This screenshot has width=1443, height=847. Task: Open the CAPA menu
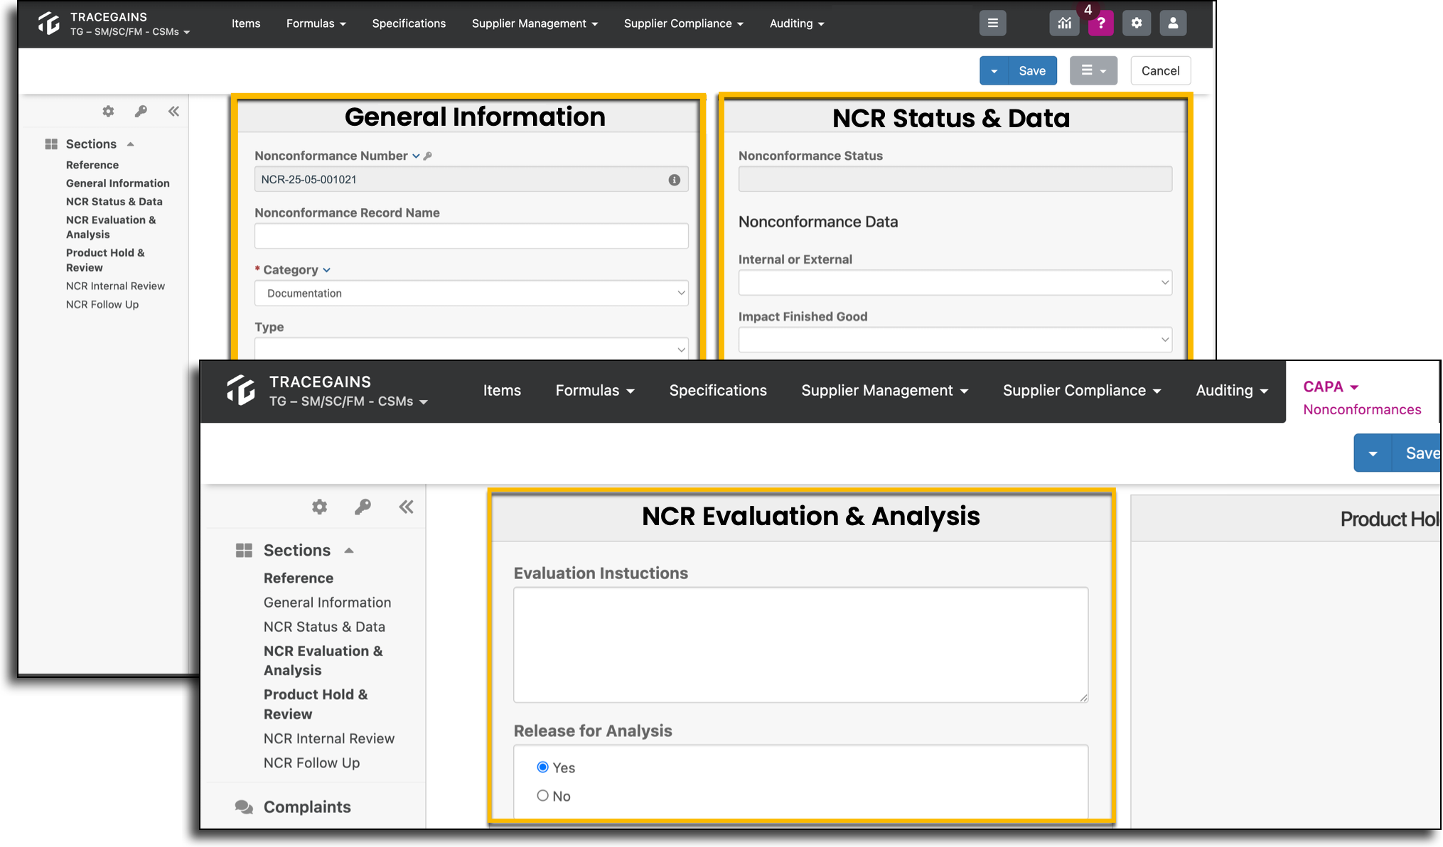tap(1331, 387)
